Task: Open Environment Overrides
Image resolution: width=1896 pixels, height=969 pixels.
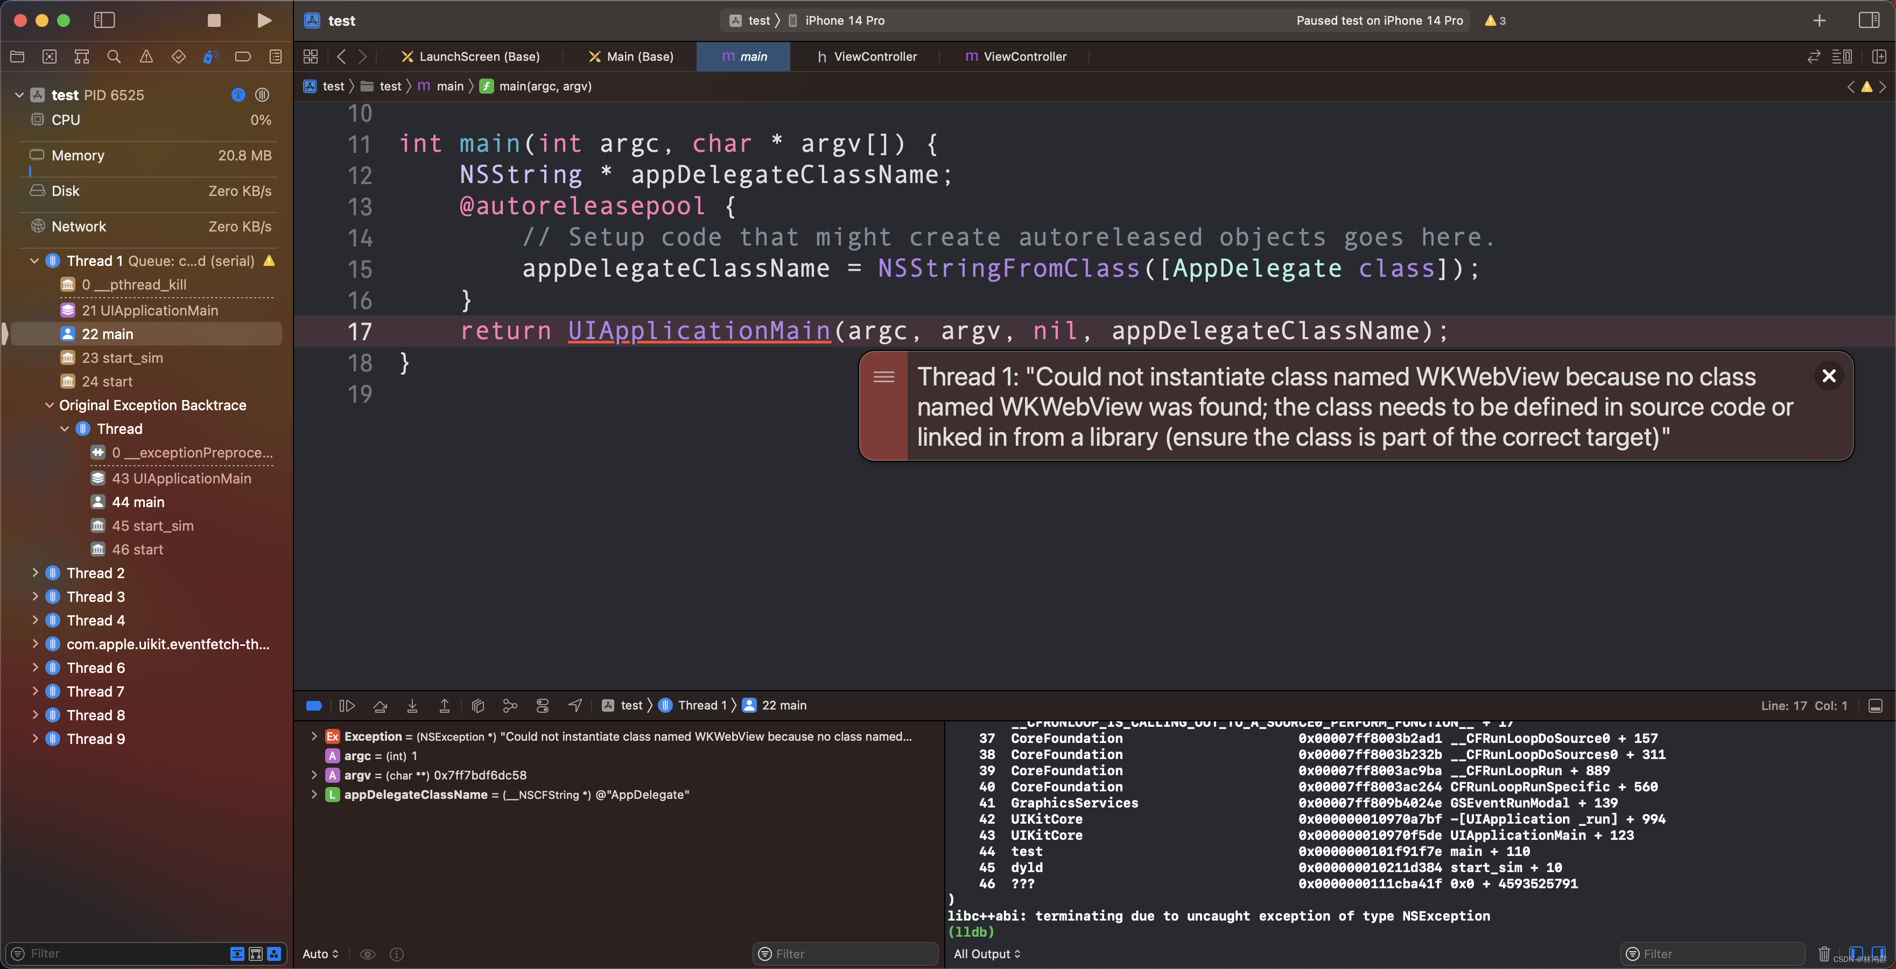Action: pos(543,706)
